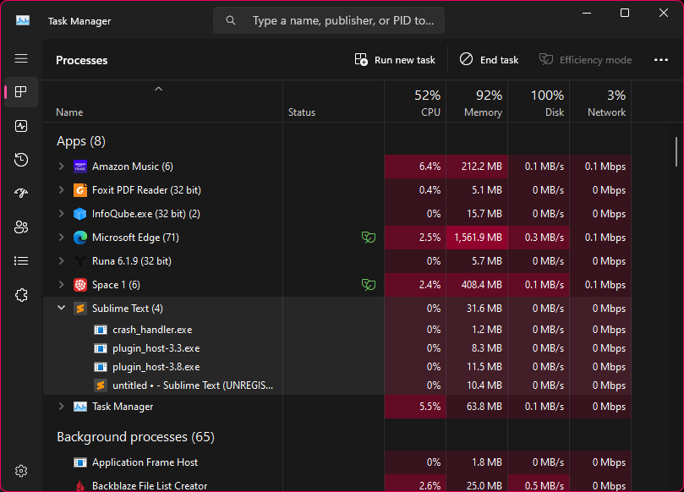
Task: Expand the Task Manager process group
Action: point(61,407)
